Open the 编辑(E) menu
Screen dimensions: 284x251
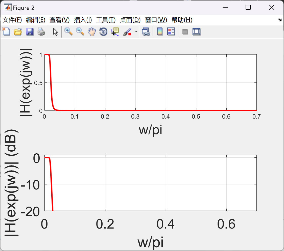(x=35, y=20)
